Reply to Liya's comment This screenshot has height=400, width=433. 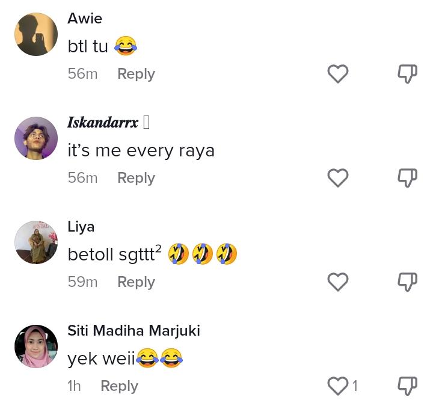pos(136,282)
